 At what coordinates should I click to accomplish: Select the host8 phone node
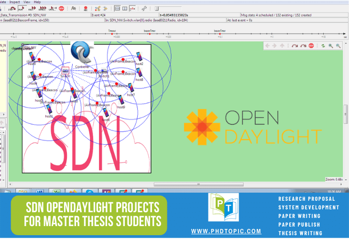click(x=139, y=72)
